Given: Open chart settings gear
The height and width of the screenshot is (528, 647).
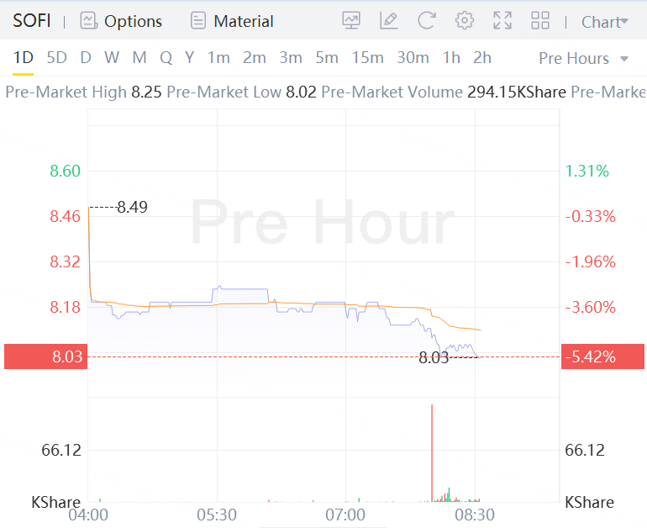Looking at the screenshot, I should pyautogui.click(x=464, y=21).
